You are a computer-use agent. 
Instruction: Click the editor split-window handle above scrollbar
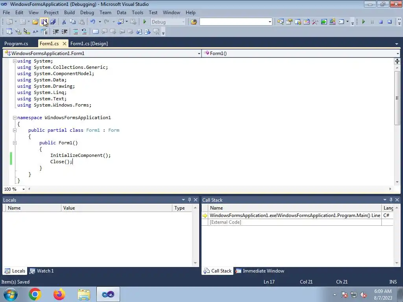tap(397, 61)
